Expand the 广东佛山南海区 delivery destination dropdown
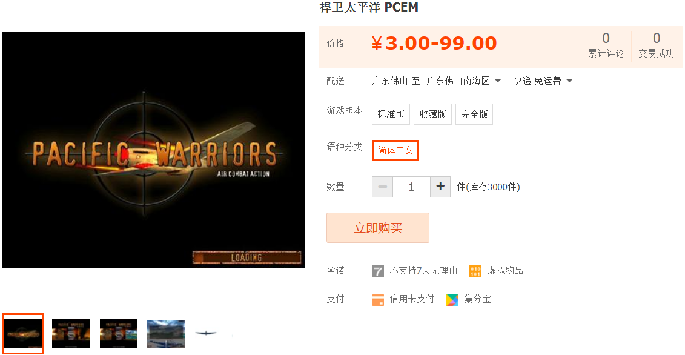685x355 pixels. (463, 81)
